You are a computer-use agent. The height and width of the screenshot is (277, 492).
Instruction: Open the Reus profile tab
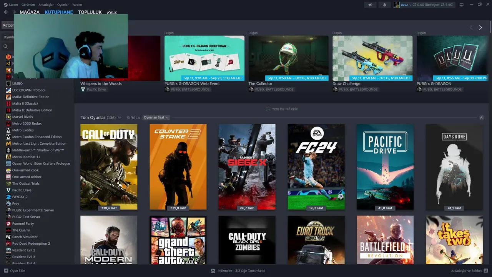(x=112, y=12)
